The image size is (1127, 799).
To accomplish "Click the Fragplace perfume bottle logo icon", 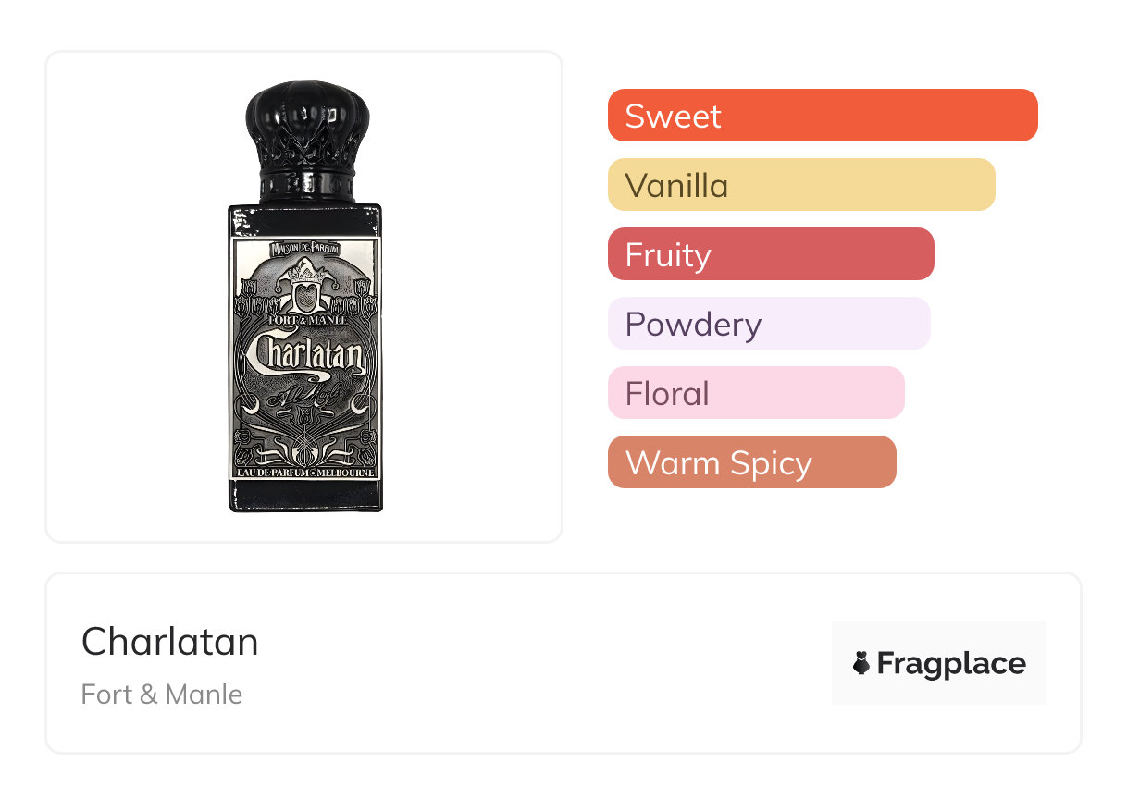I will (x=861, y=663).
